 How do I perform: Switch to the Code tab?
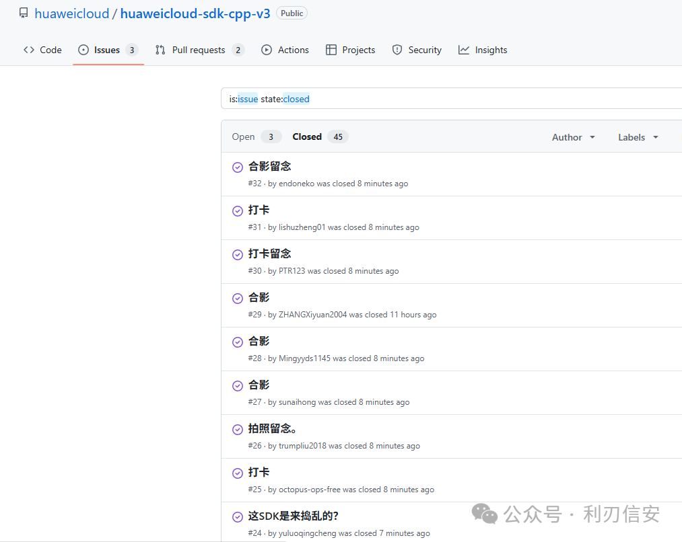[42, 50]
